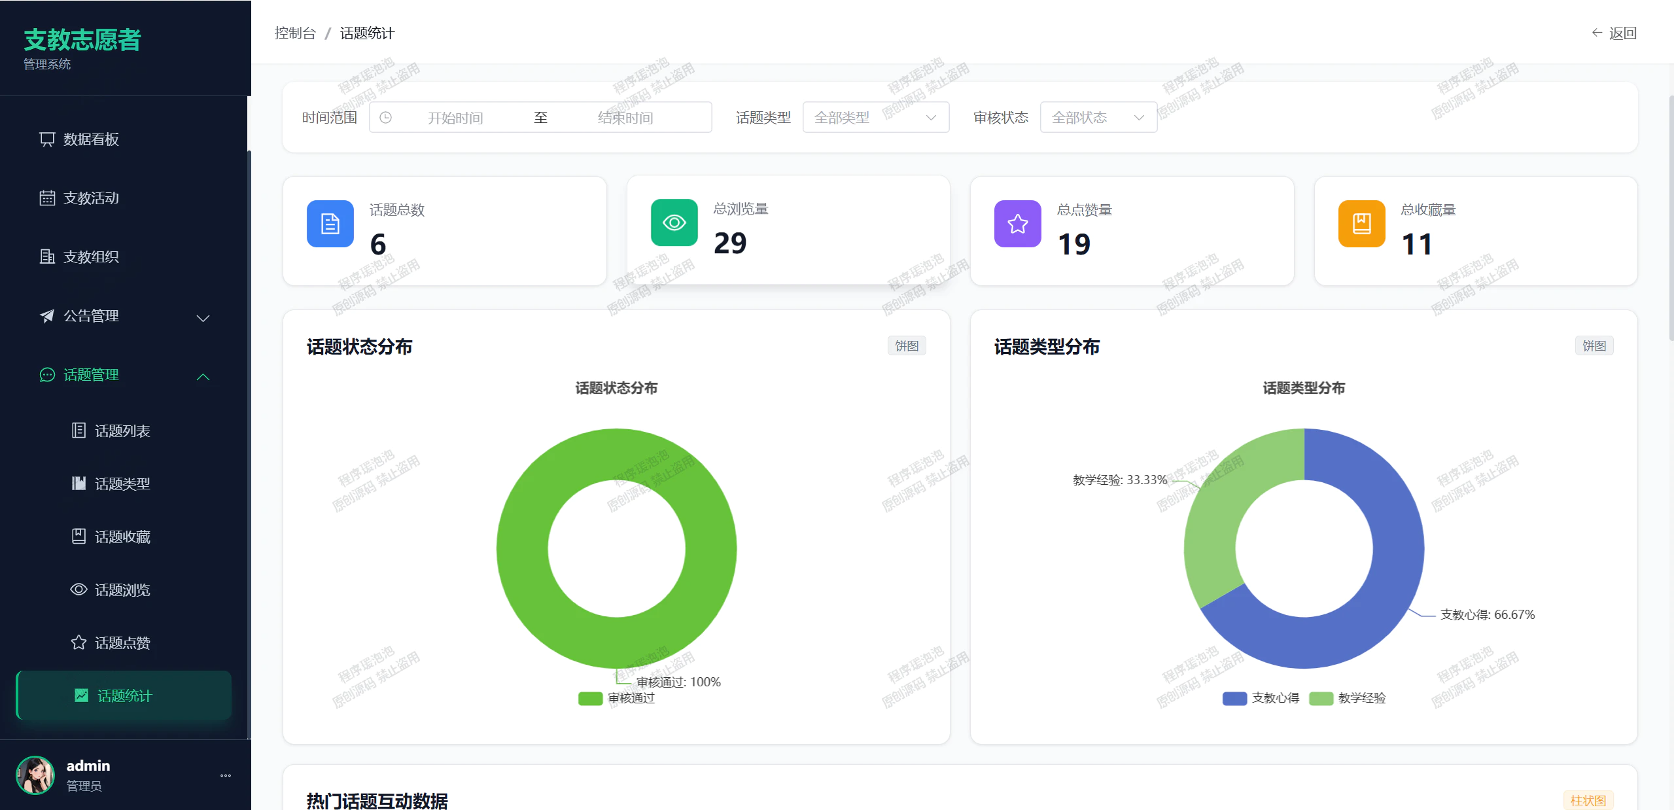1674x810 pixels.
Task: Collapse the 话题管理 submenu chevron
Action: pos(203,377)
